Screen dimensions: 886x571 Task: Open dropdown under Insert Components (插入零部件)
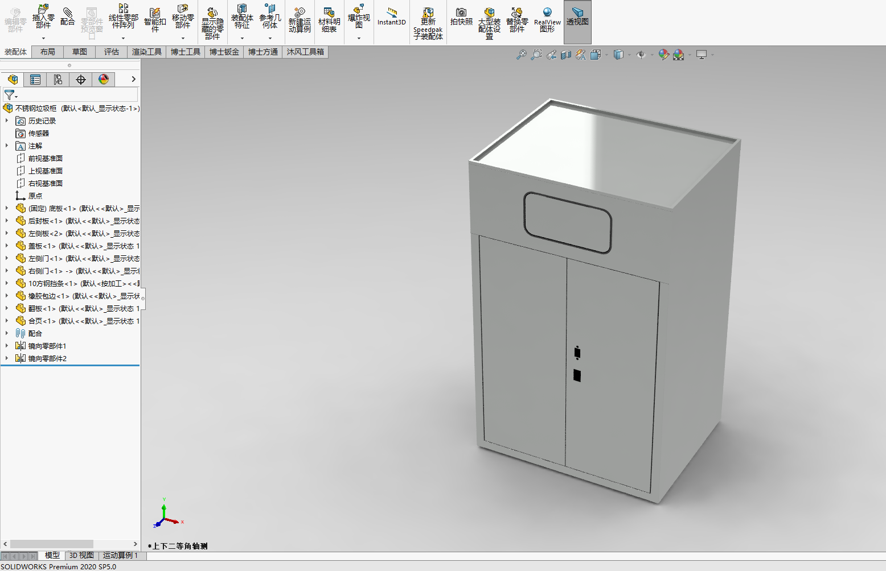pyautogui.click(x=43, y=39)
